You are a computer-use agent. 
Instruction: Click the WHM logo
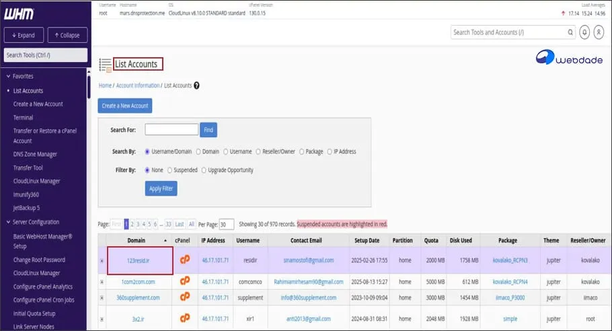pos(19,14)
